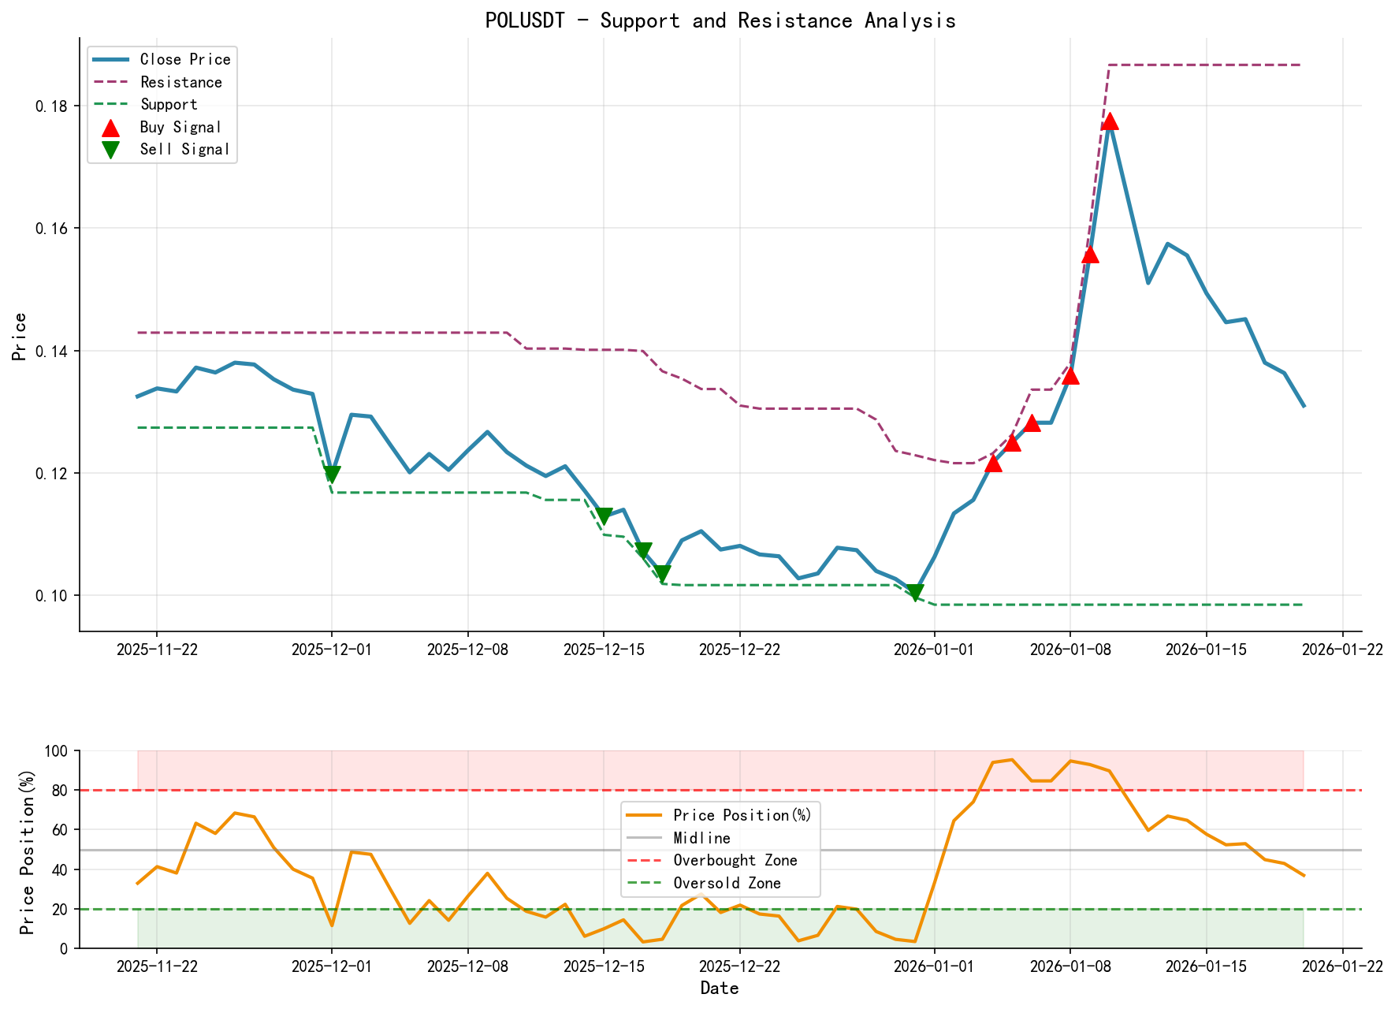Click the Sell Signal marker near 2025-12-01
This screenshot has height=1009, width=1395.
332,473
